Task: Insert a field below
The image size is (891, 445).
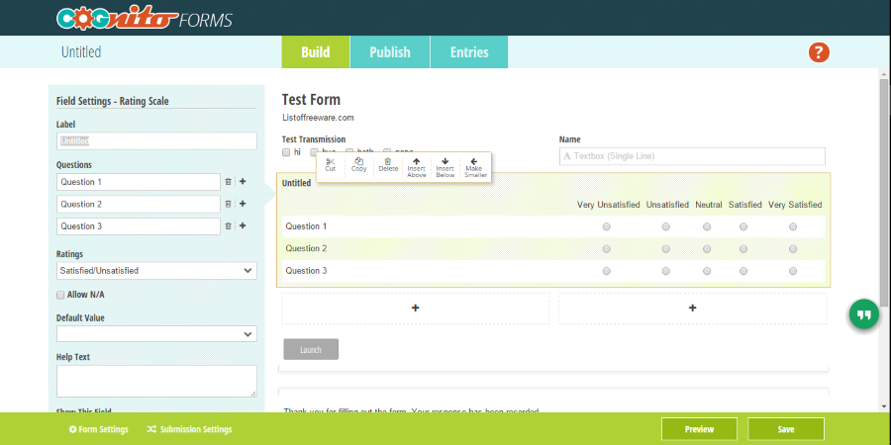Action: pyautogui.click(x=445, y=167)
